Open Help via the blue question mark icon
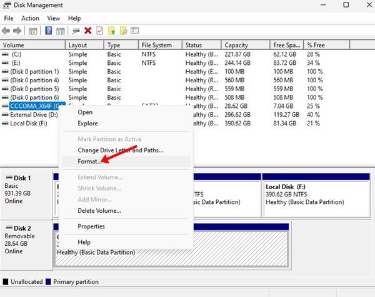Image resolution: width=375 pixels, height=297 pixels. tap(48, 30)
